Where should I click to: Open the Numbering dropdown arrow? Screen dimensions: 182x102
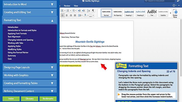[x=70, y=11]
